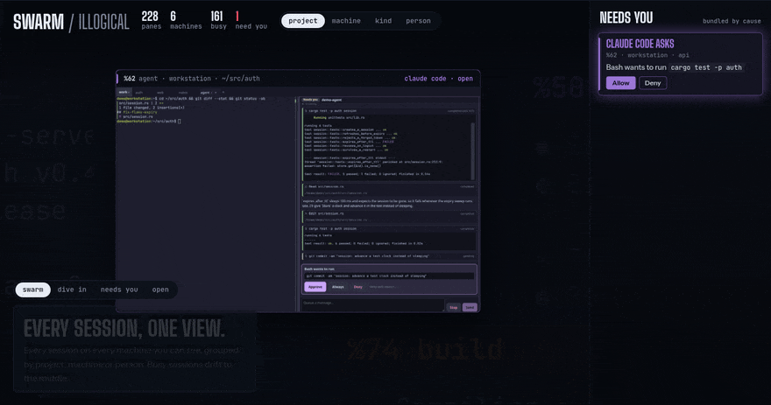Click the 'Edit src/session.rs' step row
This screenshot has height=405, width=771.
[x=389, y=216]
